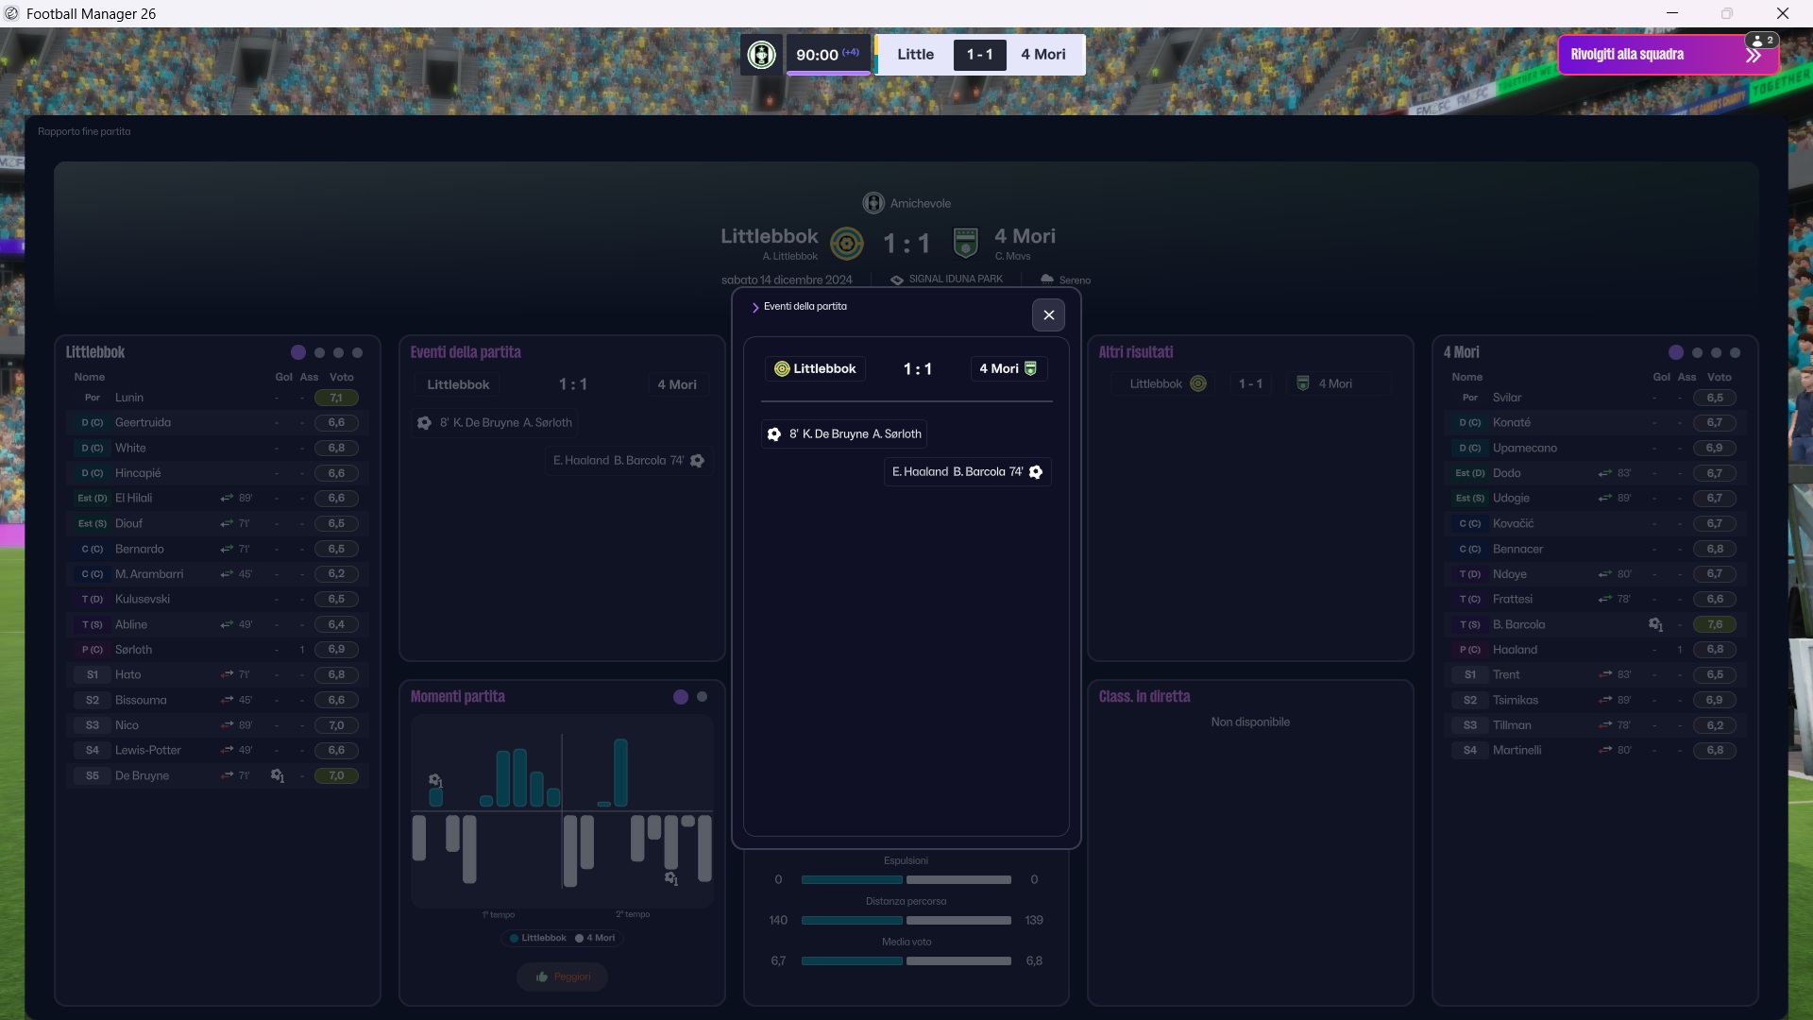Screen dimensions: 1813x1020
Task: Click the thumbs-up icon on the Peggiori button
Action: pos(542,977)
